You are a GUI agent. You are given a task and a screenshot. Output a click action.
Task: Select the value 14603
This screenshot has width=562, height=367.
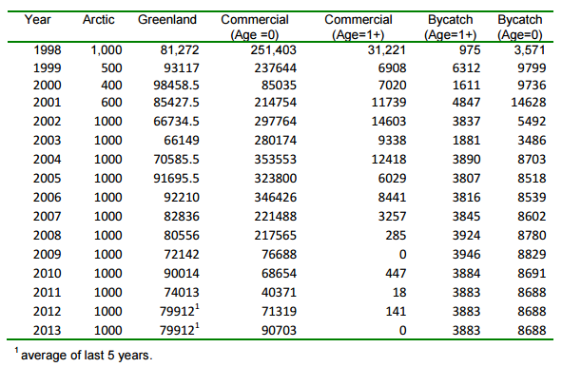click(389, 122)
